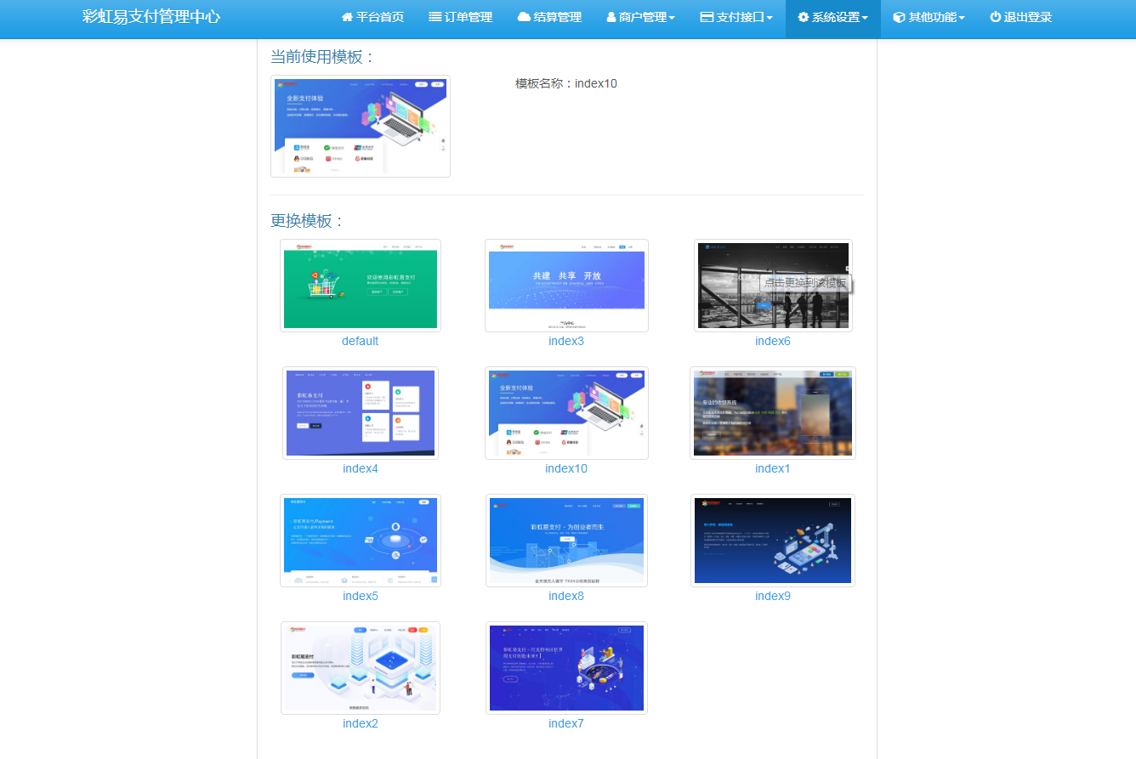The width and height of the screenshot is (1136, 759).
Task: Click the home icon for 平台首页
Action: click(x=347, y=17)
